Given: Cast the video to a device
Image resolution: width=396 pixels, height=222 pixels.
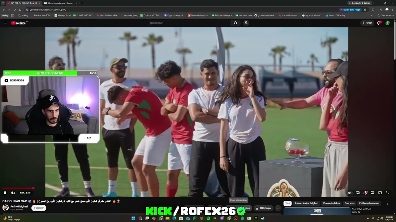Looking at the screenshot, I should click(380, 193).
